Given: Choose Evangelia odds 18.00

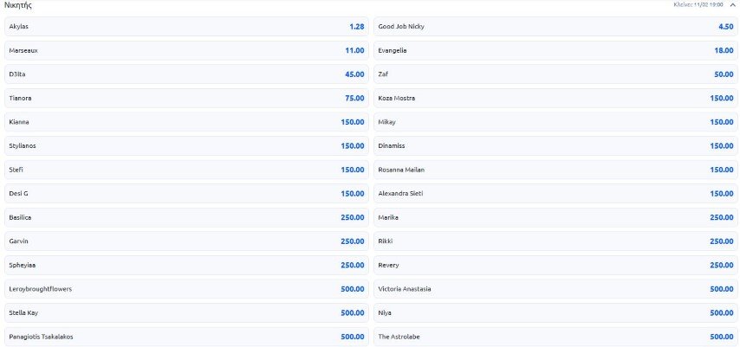Looking at the screenshot, I should pyautogui.click(x=555, y=50).
